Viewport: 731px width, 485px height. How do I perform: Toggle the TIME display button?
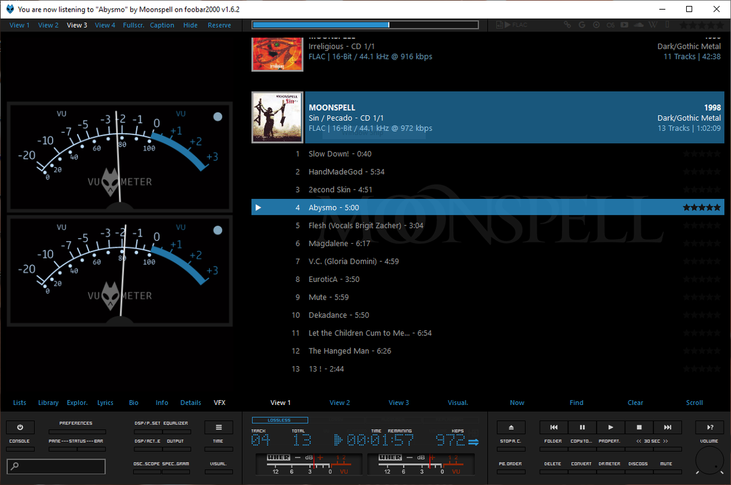[219, 444]
